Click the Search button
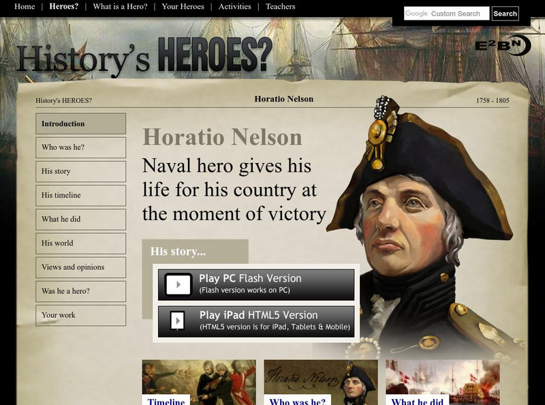This screenshot has height=405, width=545. pyautogui.click(x=505, y=14)
